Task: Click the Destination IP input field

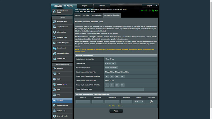Action: coord(112,102)
